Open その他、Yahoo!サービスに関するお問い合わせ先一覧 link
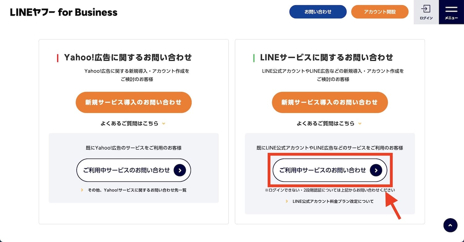 pos(137,190)
